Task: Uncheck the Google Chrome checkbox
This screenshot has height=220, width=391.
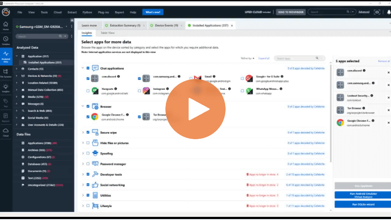Action: (88, 117)
